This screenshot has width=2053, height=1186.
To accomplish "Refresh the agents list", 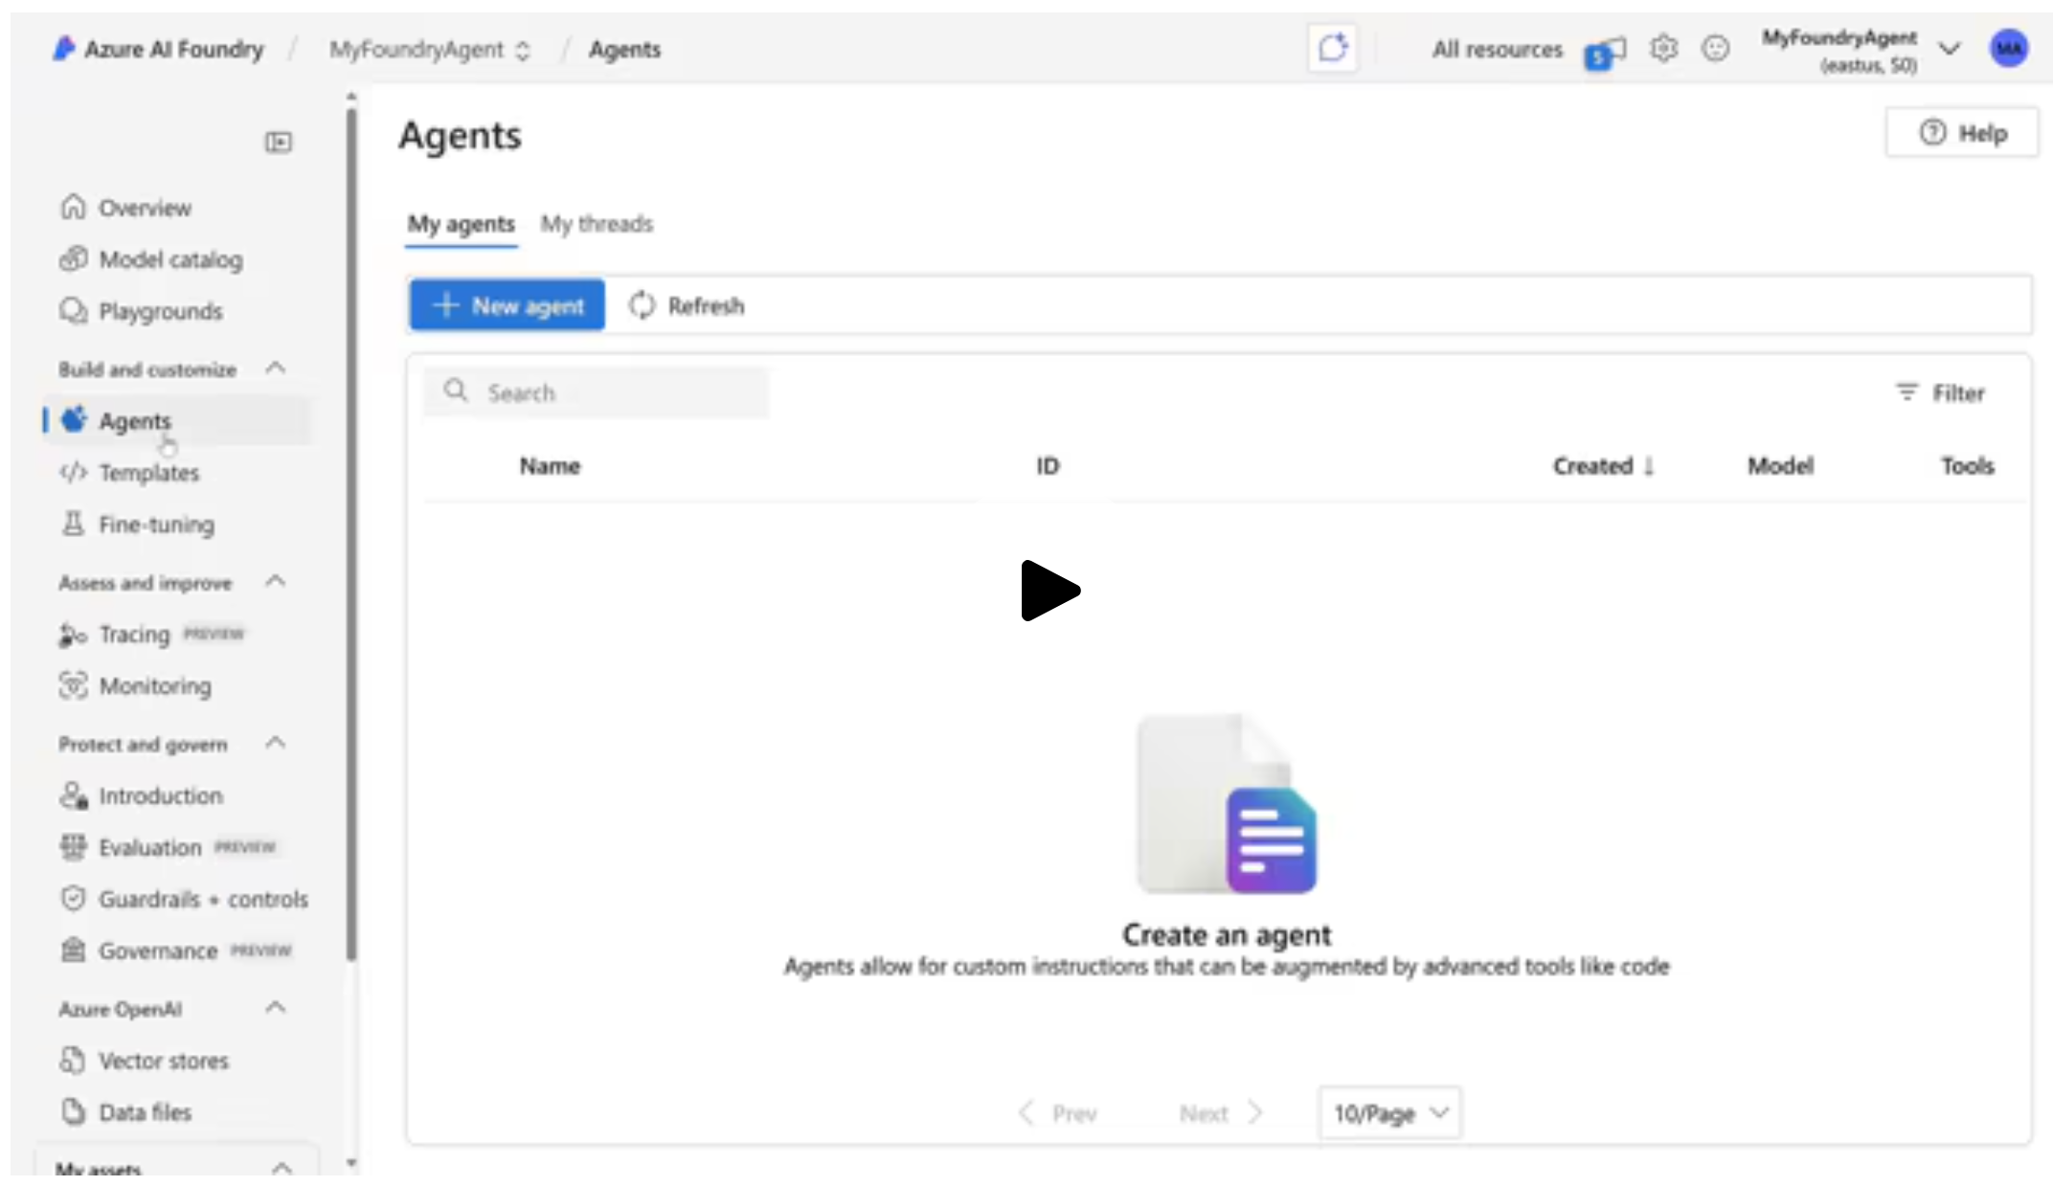I will tap(687, 305).
